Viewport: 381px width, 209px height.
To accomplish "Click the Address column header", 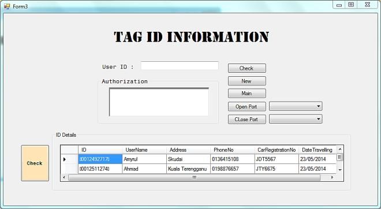I will [x=188, y=150].
